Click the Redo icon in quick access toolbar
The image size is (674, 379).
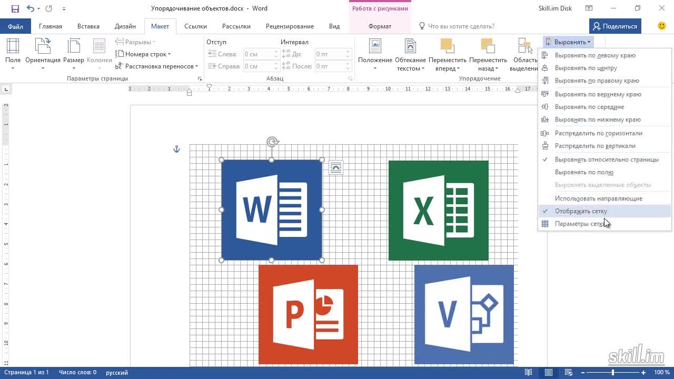tap(49, 8)
